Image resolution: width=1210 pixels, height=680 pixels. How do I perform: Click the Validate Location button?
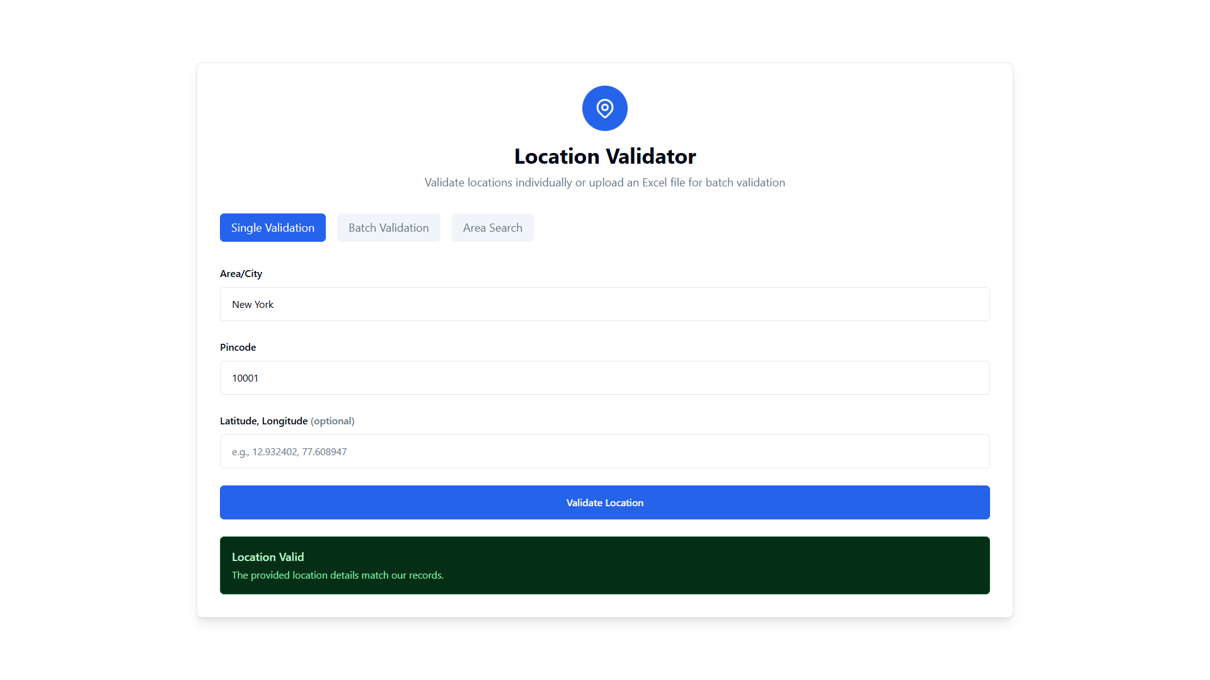pyautogui.click(x=604, y=502)
